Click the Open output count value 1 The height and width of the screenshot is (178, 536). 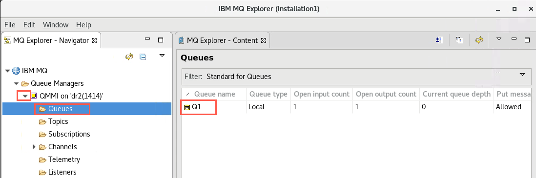[x=357, y=107]
